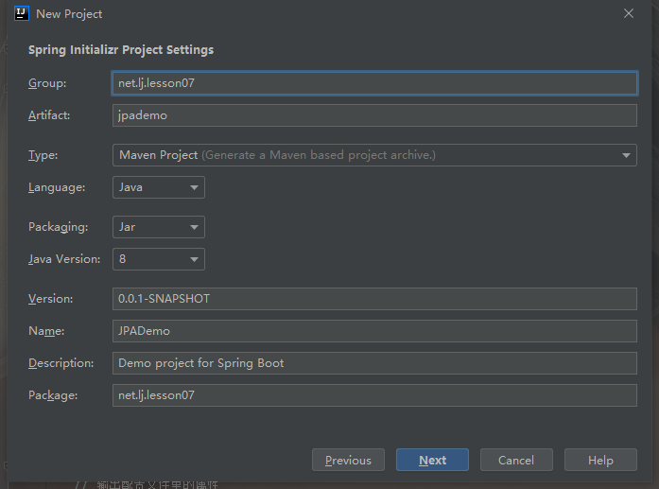Click the New Project window title text
The width and height of the screenshot is (659, 489).
click(x=69, y=14)
